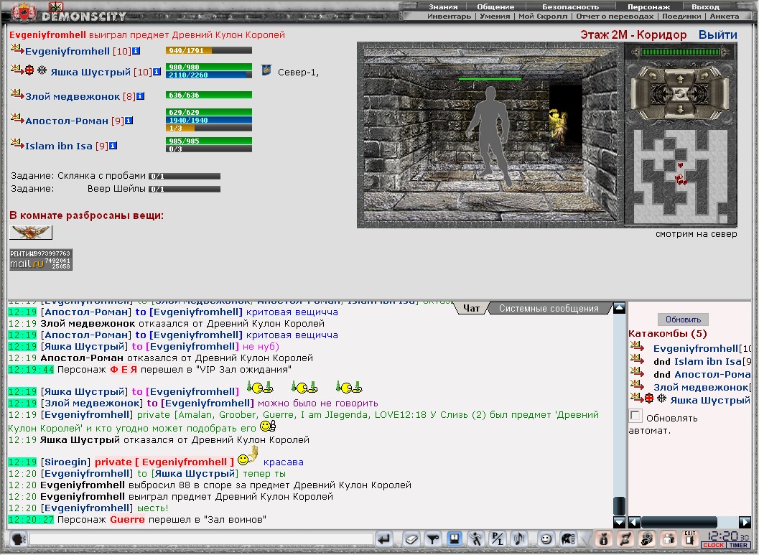759x555 pixels.
Task: Click chat scrollbar down arrow
Action: [619, 522]
